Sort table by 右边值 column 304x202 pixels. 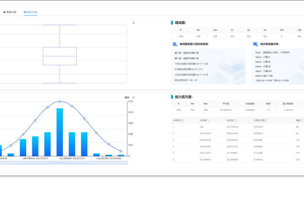(235, 120)
